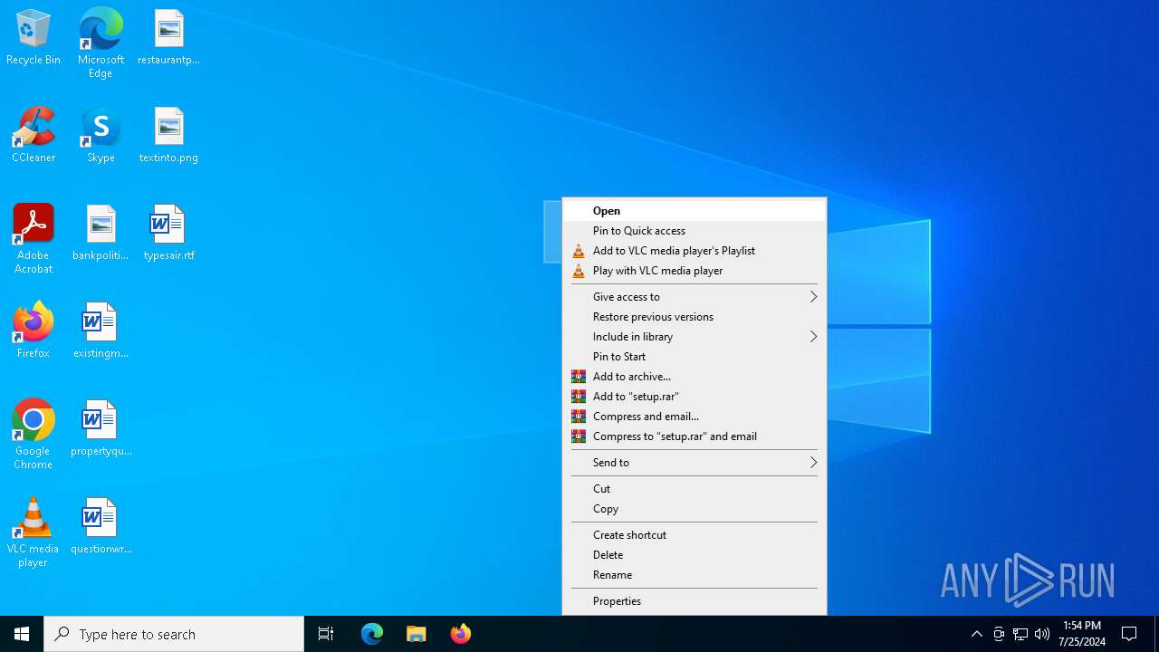The image size is (1159, 652).
Task: Open the network status tray icon
Action: 1020,634
